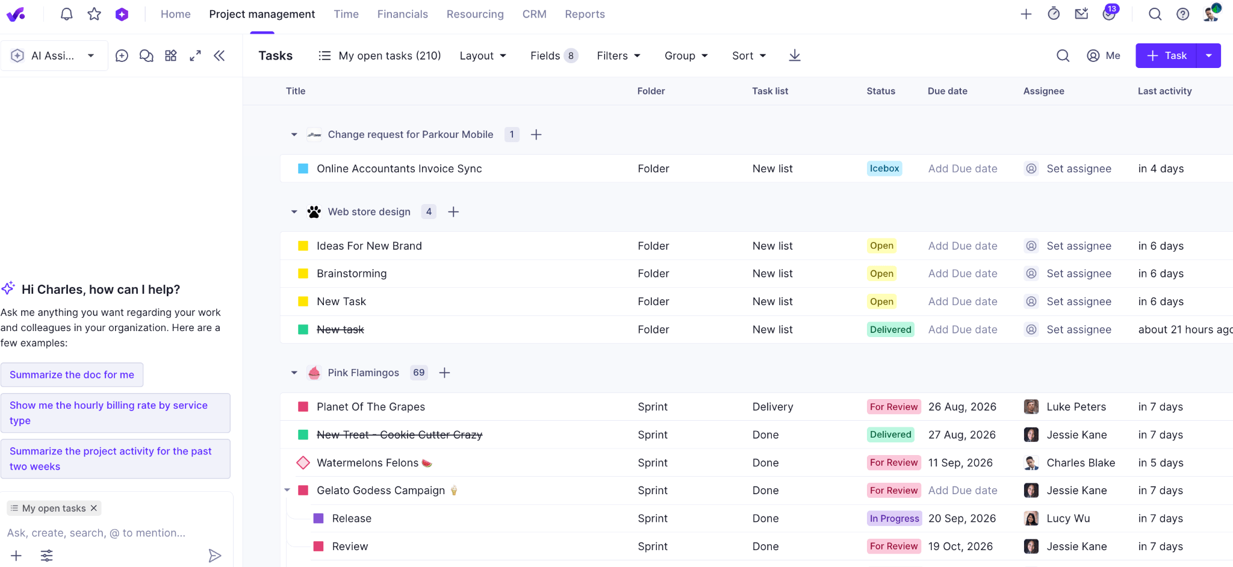Open the AI apps grid icon
The width and height of the screenshot is (1233, 567).
171,55
